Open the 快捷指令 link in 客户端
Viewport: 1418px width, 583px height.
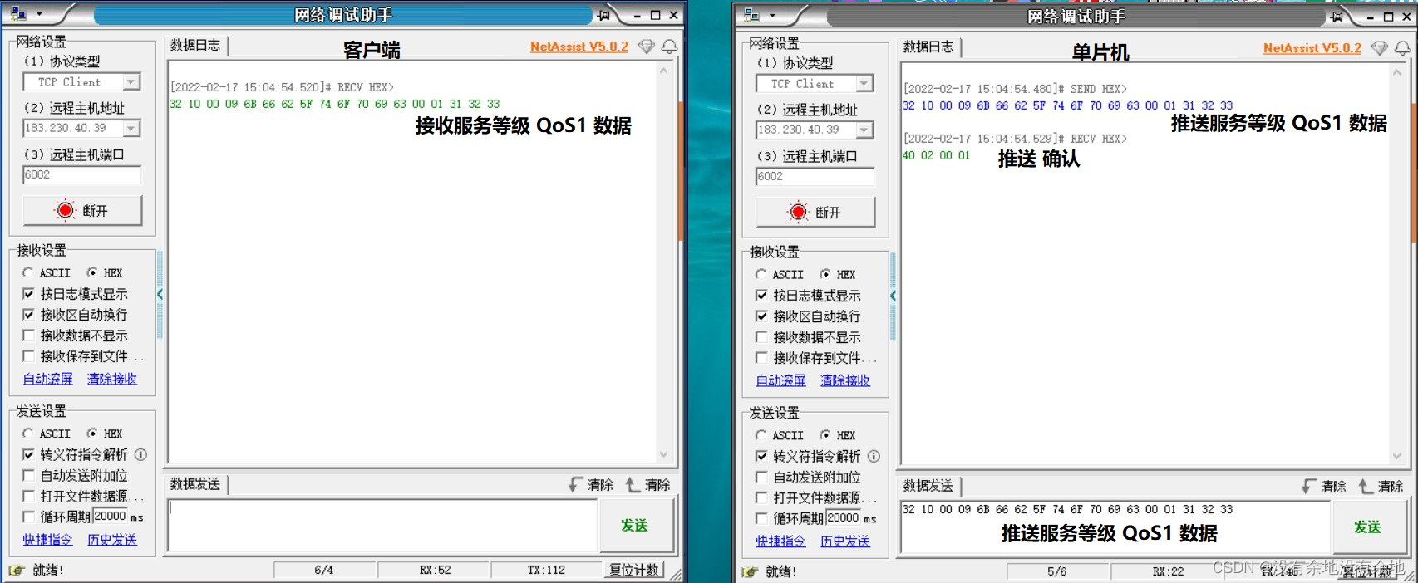tap(48, 540)
